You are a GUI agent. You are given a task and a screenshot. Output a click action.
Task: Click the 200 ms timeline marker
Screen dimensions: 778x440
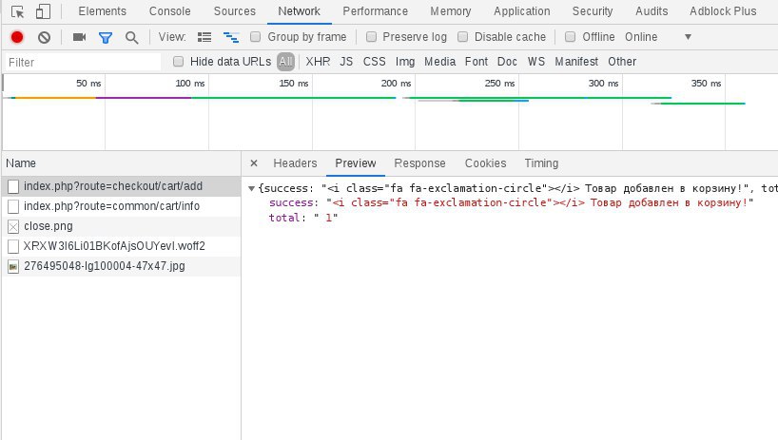click(x=396, y=84)
